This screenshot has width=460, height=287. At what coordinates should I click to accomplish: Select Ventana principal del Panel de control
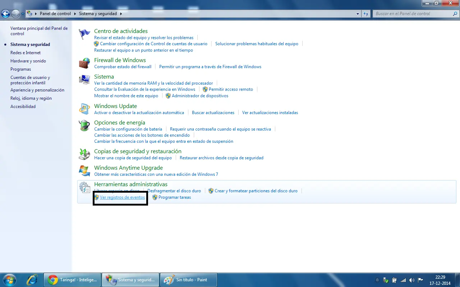(39, 31)
